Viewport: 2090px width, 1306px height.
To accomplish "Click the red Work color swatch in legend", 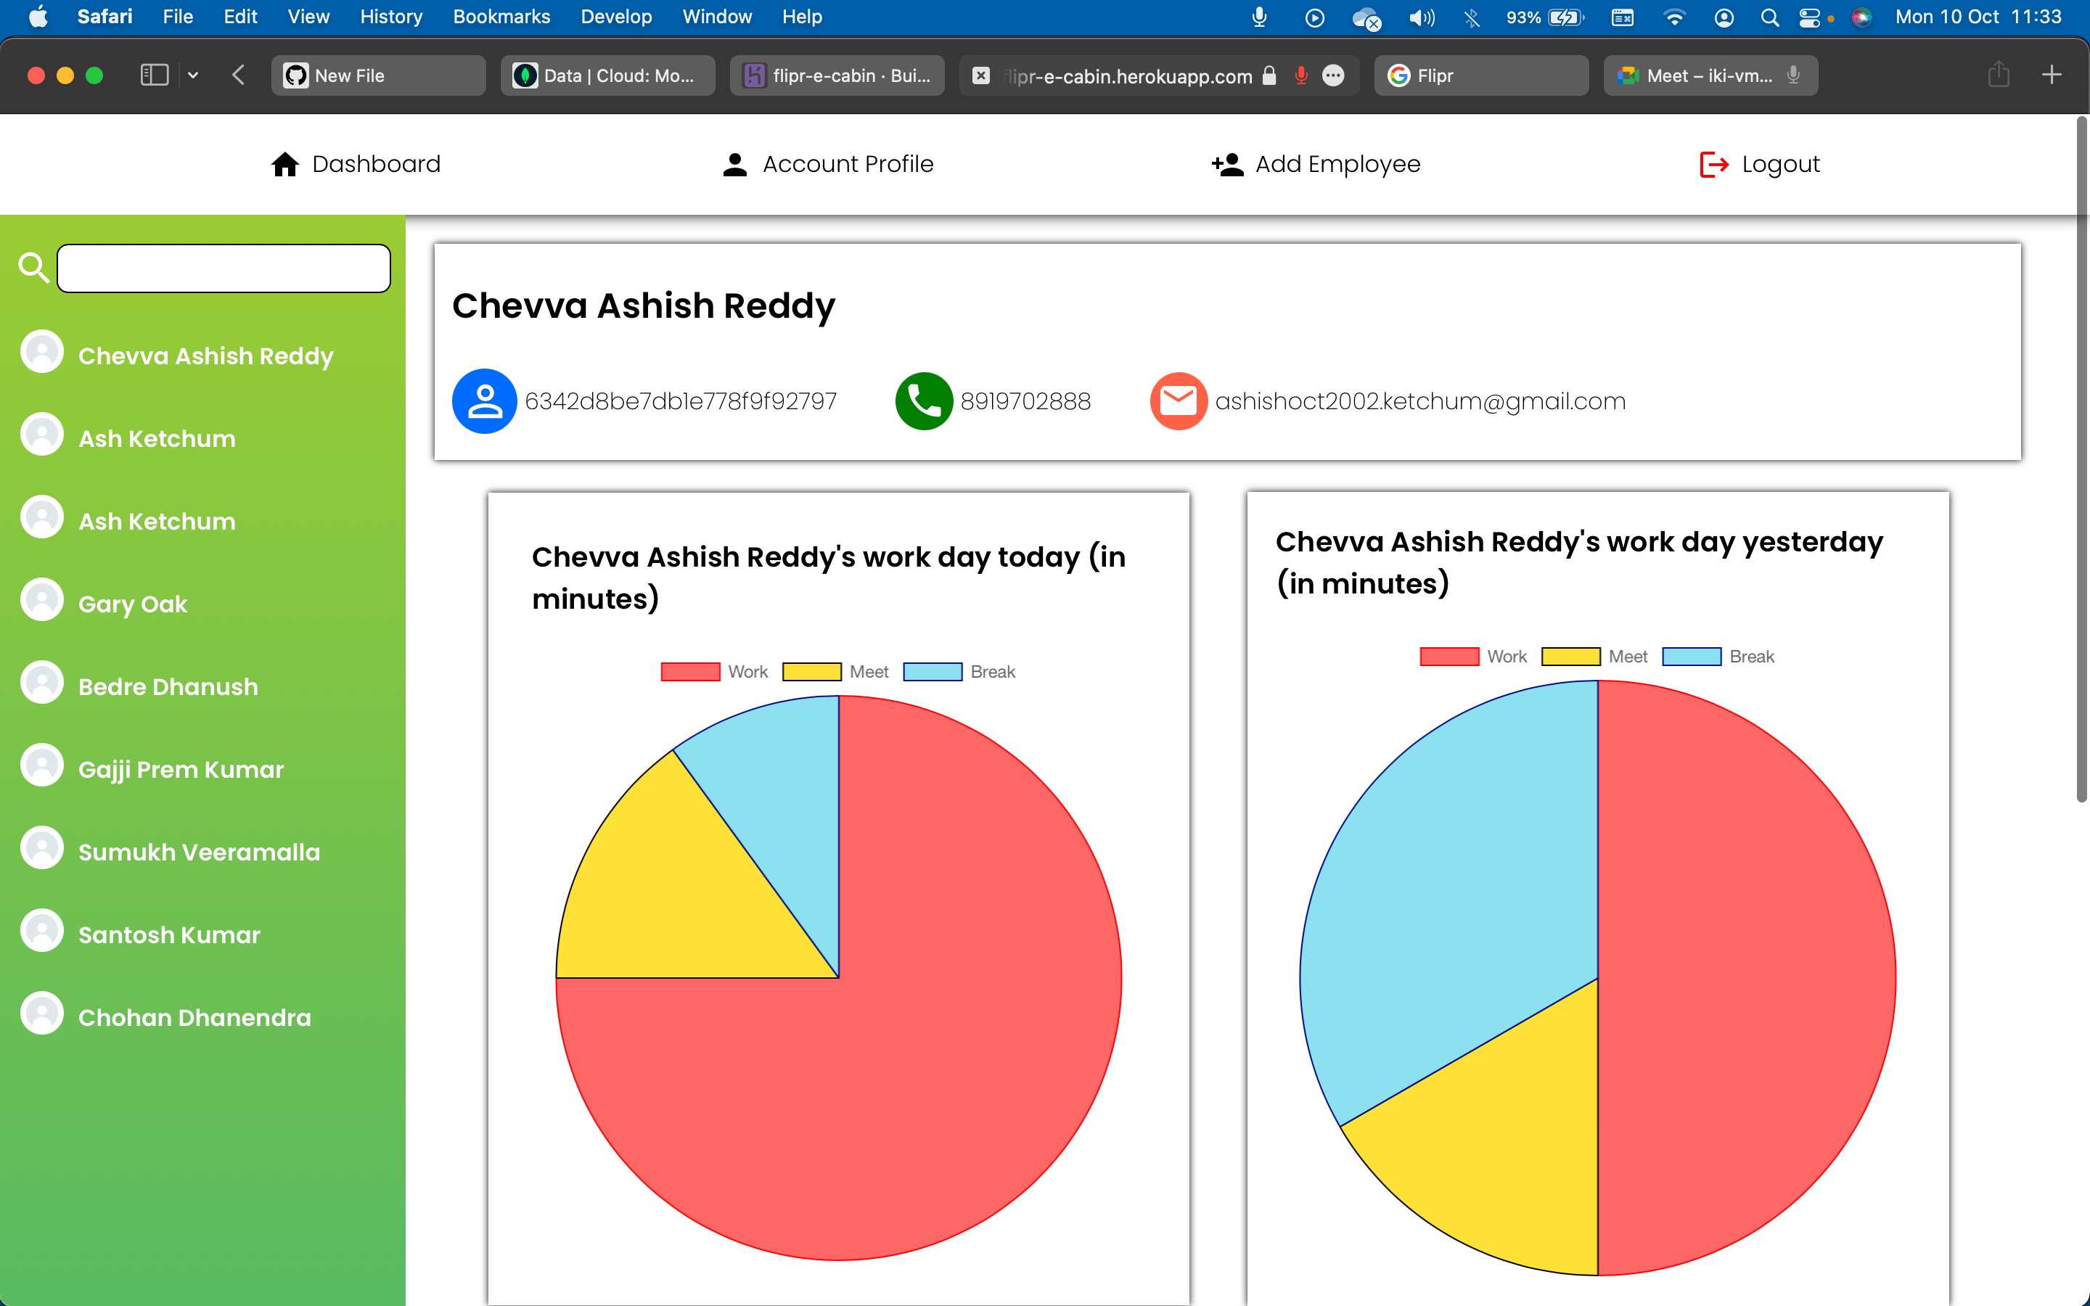I will pos(689,671).
